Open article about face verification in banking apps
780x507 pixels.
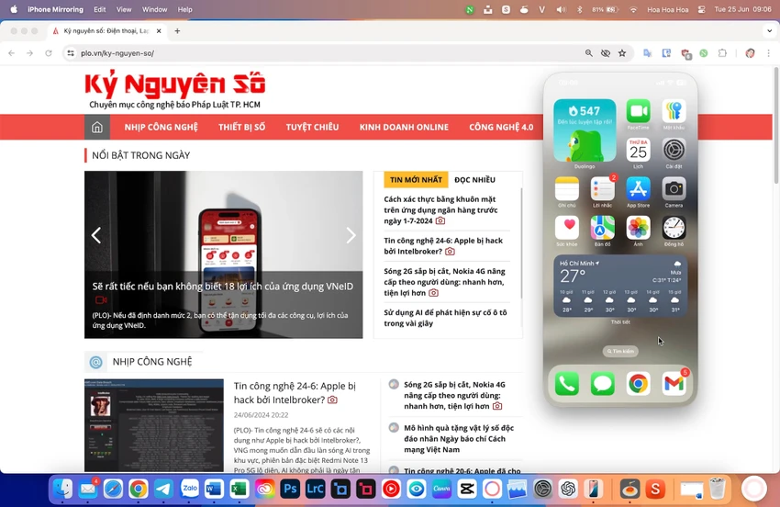pyautogui.click(x=440, y=209)
